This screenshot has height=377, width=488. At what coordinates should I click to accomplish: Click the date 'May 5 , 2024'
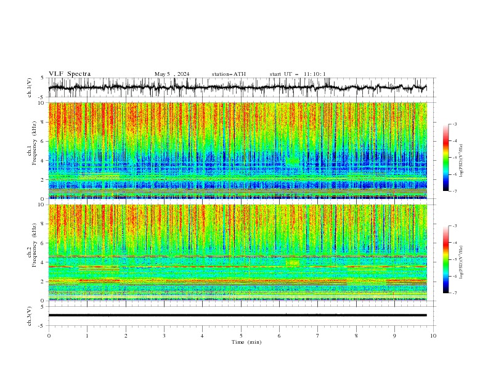172,74
